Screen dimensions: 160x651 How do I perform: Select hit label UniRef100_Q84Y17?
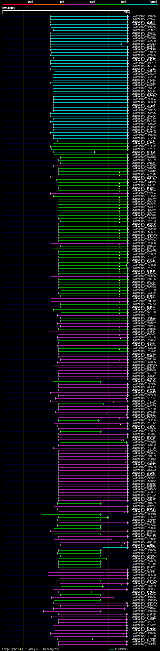(x=143, y=260)
